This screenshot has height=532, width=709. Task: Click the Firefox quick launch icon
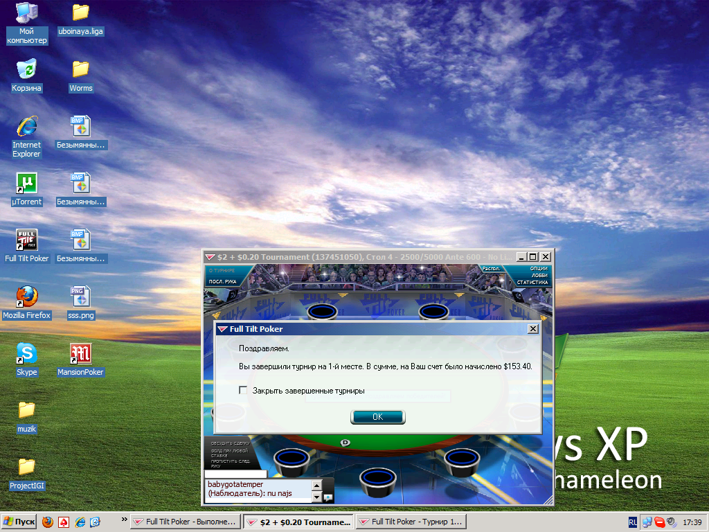click(x=48, y=522)
